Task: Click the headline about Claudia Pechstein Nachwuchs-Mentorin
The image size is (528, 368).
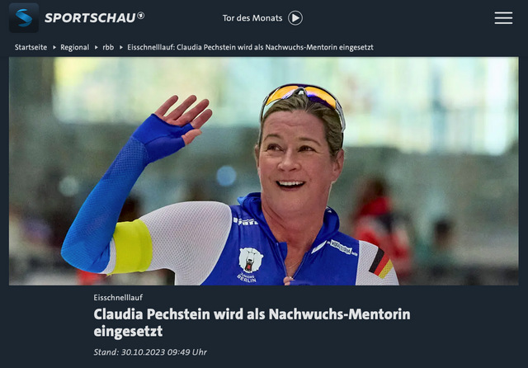Action: [252, 323]
